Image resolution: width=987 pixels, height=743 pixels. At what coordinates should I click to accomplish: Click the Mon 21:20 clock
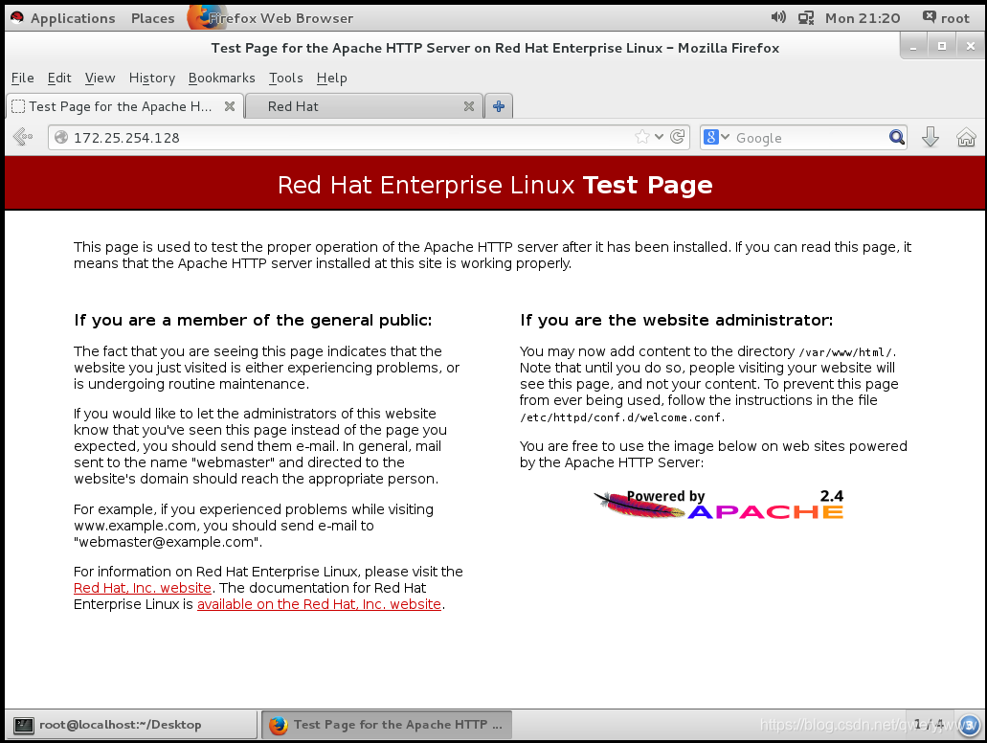(863, 18)
